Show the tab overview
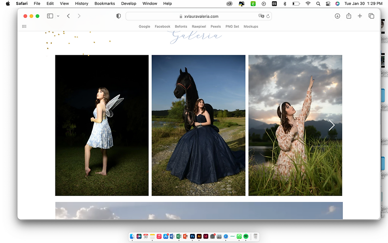Viewport: 388px width, 243px height. (x=371, y=16)
